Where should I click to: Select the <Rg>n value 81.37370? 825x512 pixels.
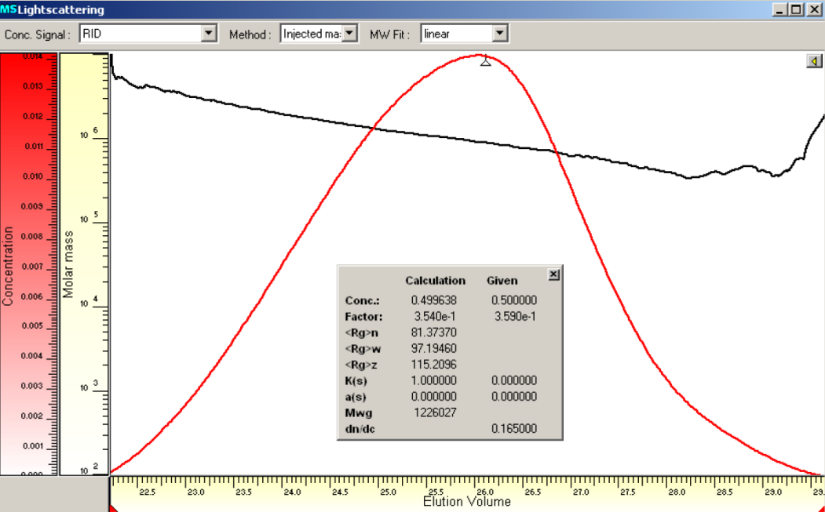click(x=434, y=332)
